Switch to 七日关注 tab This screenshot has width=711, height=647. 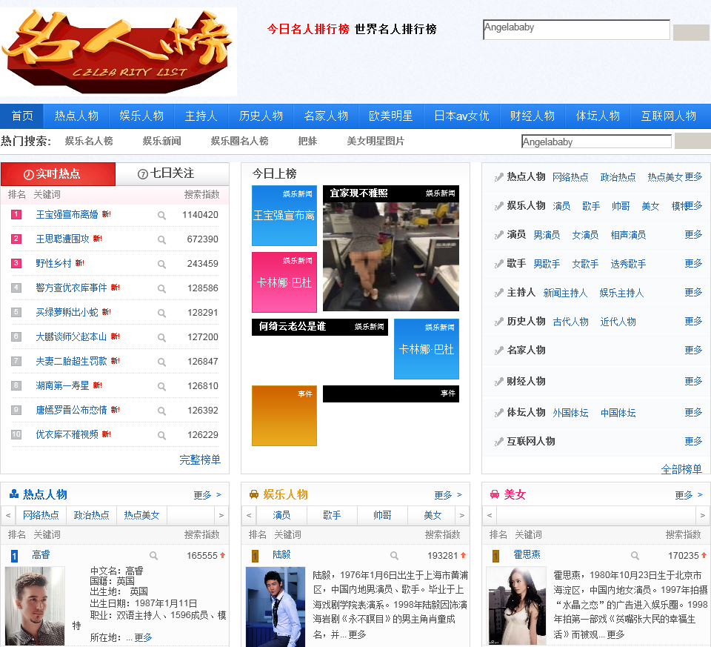pos(172,173)
